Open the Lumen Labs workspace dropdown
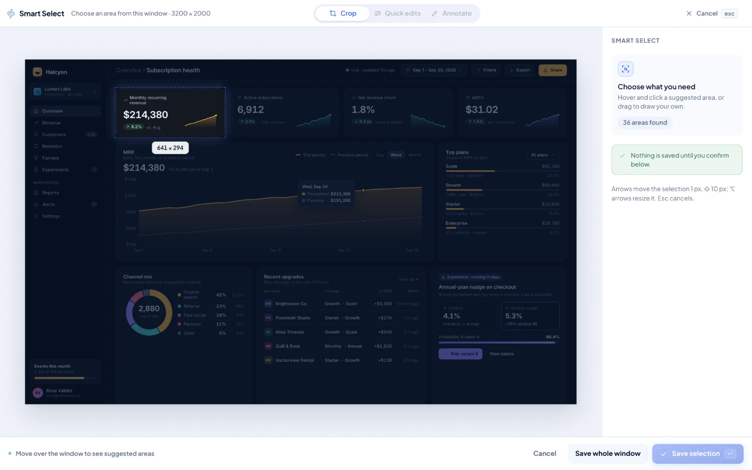This screenshot has height=470, width=752. click(65, 91)
